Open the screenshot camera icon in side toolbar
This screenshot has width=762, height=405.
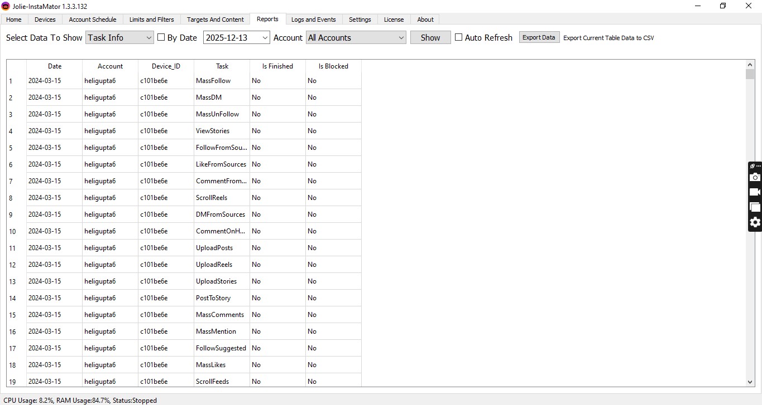pos(755,177)
